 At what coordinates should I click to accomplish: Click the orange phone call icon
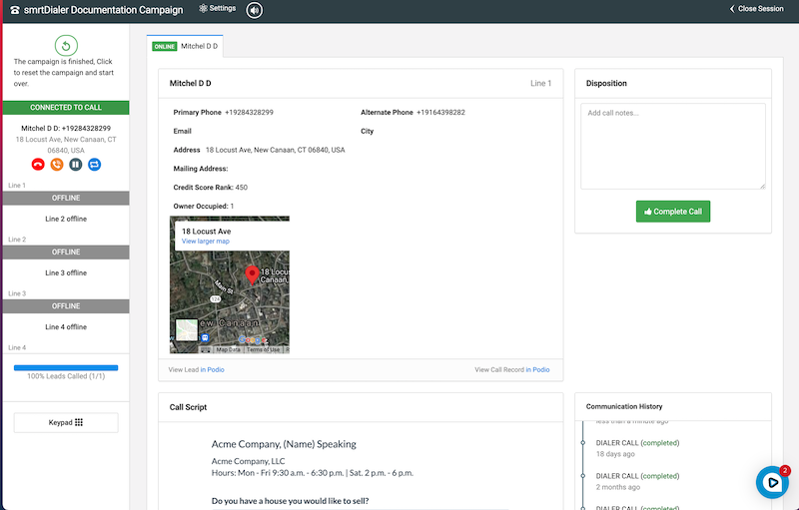[x=57, y=164]
